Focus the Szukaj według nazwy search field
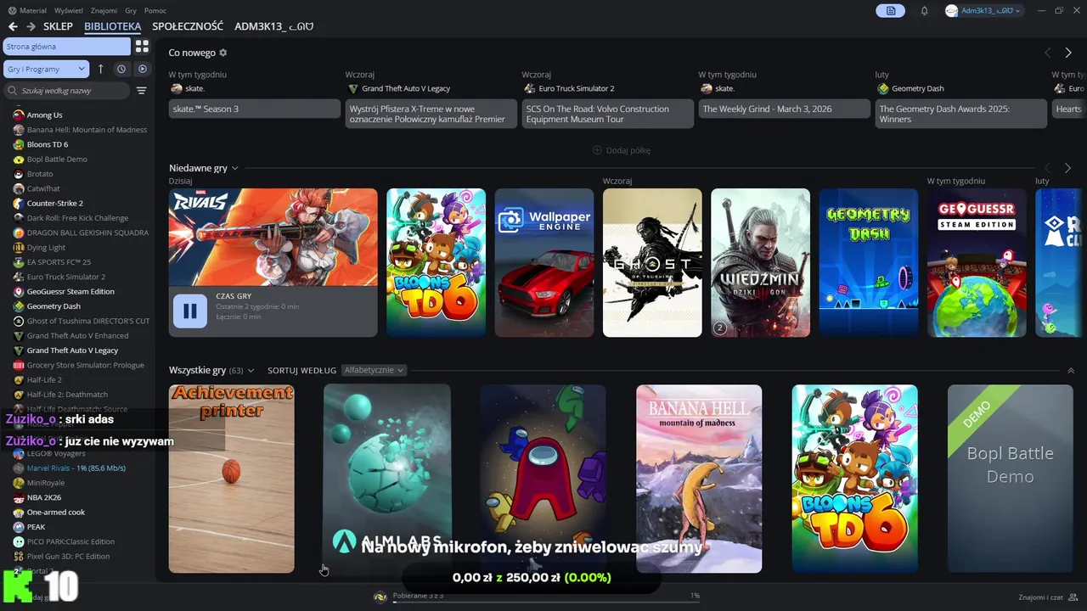Screen dimensions: 1087x611 (67, 91)
